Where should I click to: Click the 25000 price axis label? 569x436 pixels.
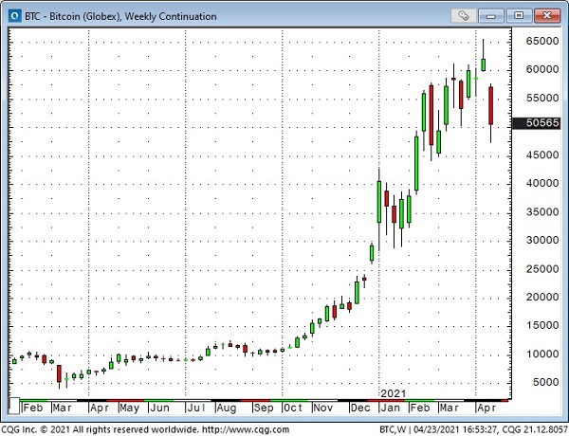click(542, 269)
